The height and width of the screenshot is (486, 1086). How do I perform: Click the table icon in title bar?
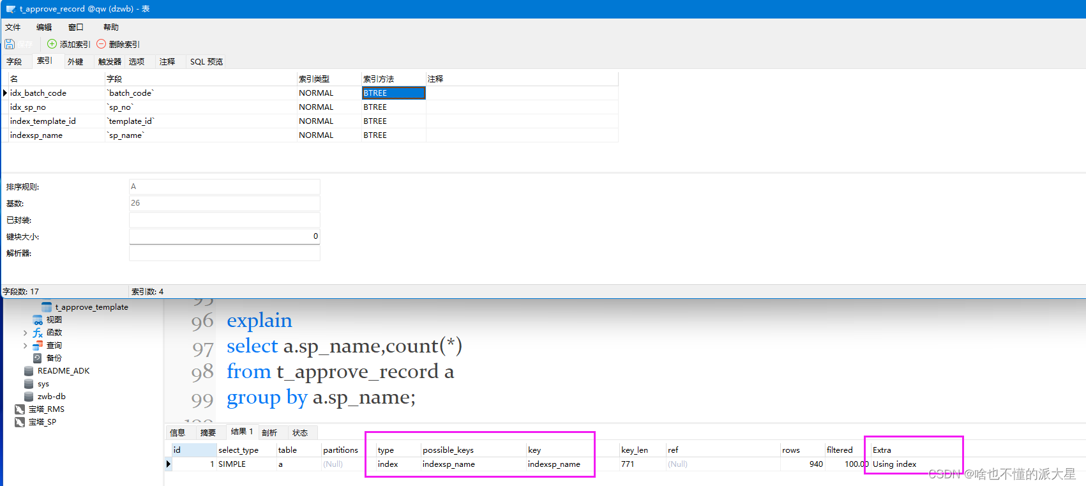pyautogui.click(x=11, y=9)
